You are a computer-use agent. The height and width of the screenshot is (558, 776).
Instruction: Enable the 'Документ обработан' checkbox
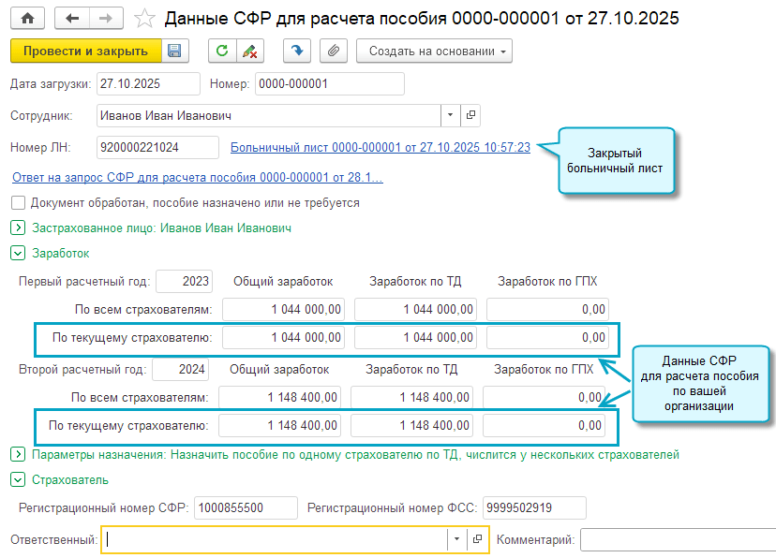pos(18,202)
